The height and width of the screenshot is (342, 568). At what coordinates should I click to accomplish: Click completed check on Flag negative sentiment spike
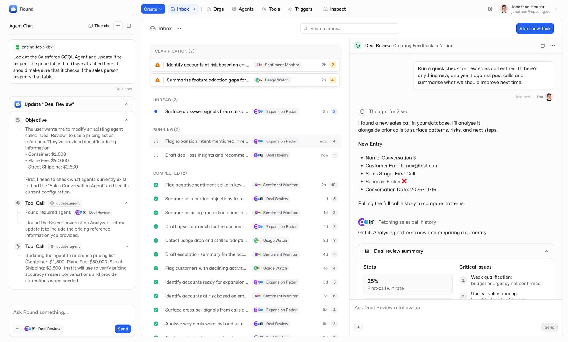tap(156, 185)
